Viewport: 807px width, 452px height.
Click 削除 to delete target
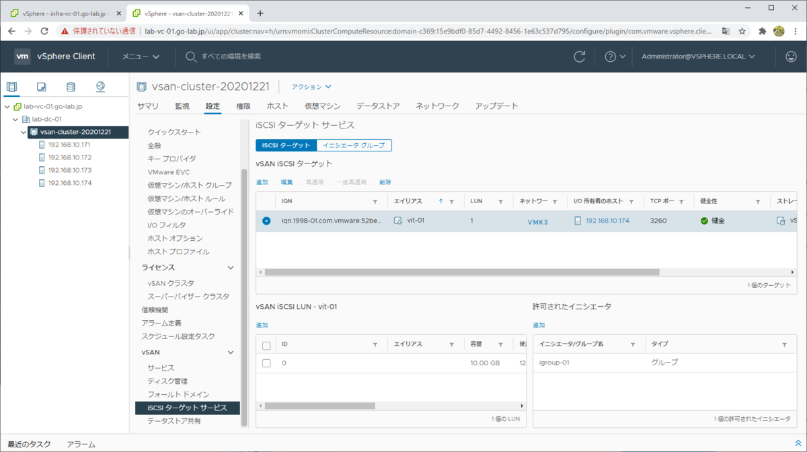click(x=385, y=182)
